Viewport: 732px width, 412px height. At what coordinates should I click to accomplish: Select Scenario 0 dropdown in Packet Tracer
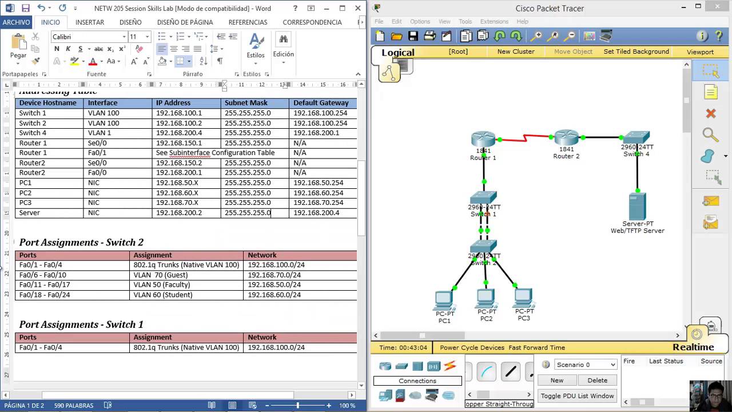[x=586, y=365]
